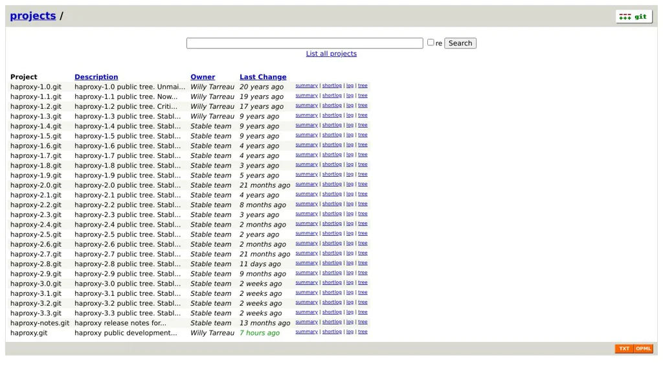This screenshot has width=663, height=373.
Task: Open summary for haproxy-1.8.git
Action: [306, 164]
